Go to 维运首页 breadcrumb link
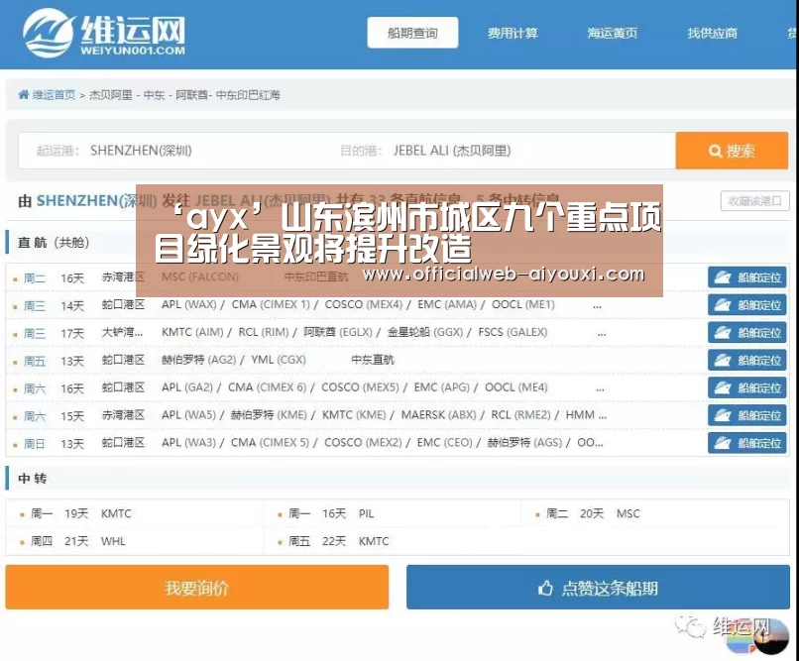The height and width of the screenshot is (661, 799). (54, 95)
